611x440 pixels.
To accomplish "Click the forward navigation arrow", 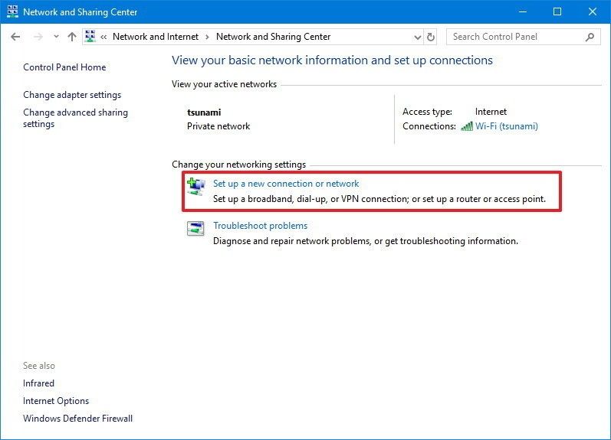I will point(38,37).
